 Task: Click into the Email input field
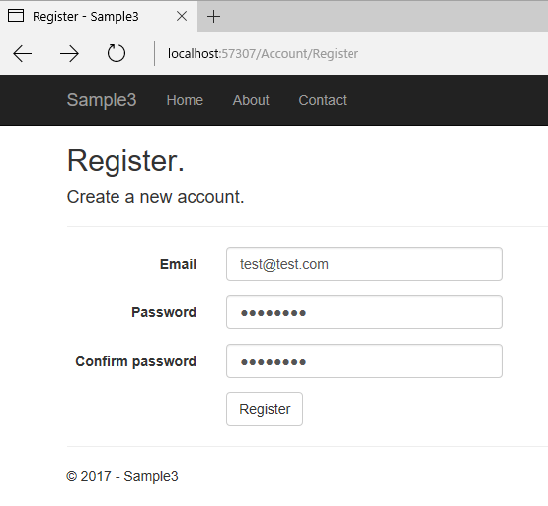[x=364, y=264]
